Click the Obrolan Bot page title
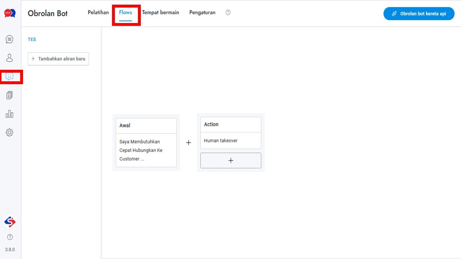The width and height of the screenshot is (461, 259). (x=48, y=13)
